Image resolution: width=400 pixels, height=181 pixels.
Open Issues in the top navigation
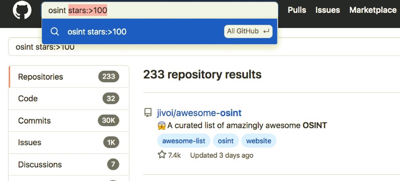tap(327, 10)
